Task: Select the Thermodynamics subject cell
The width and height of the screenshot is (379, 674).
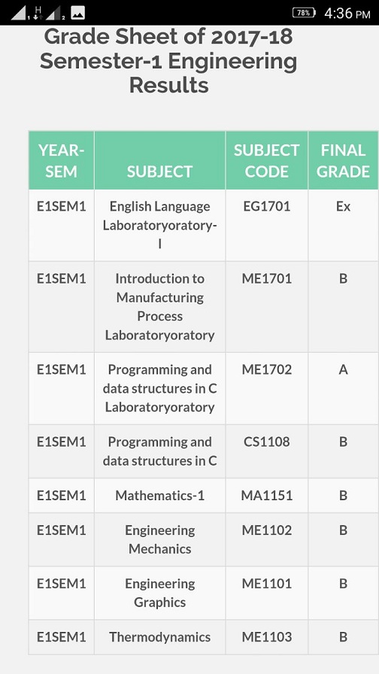Action: tap(160, 637)
